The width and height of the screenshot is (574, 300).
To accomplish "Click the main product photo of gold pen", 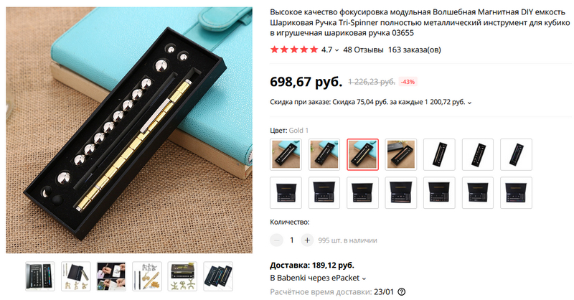I will click(x=129, y=130).
